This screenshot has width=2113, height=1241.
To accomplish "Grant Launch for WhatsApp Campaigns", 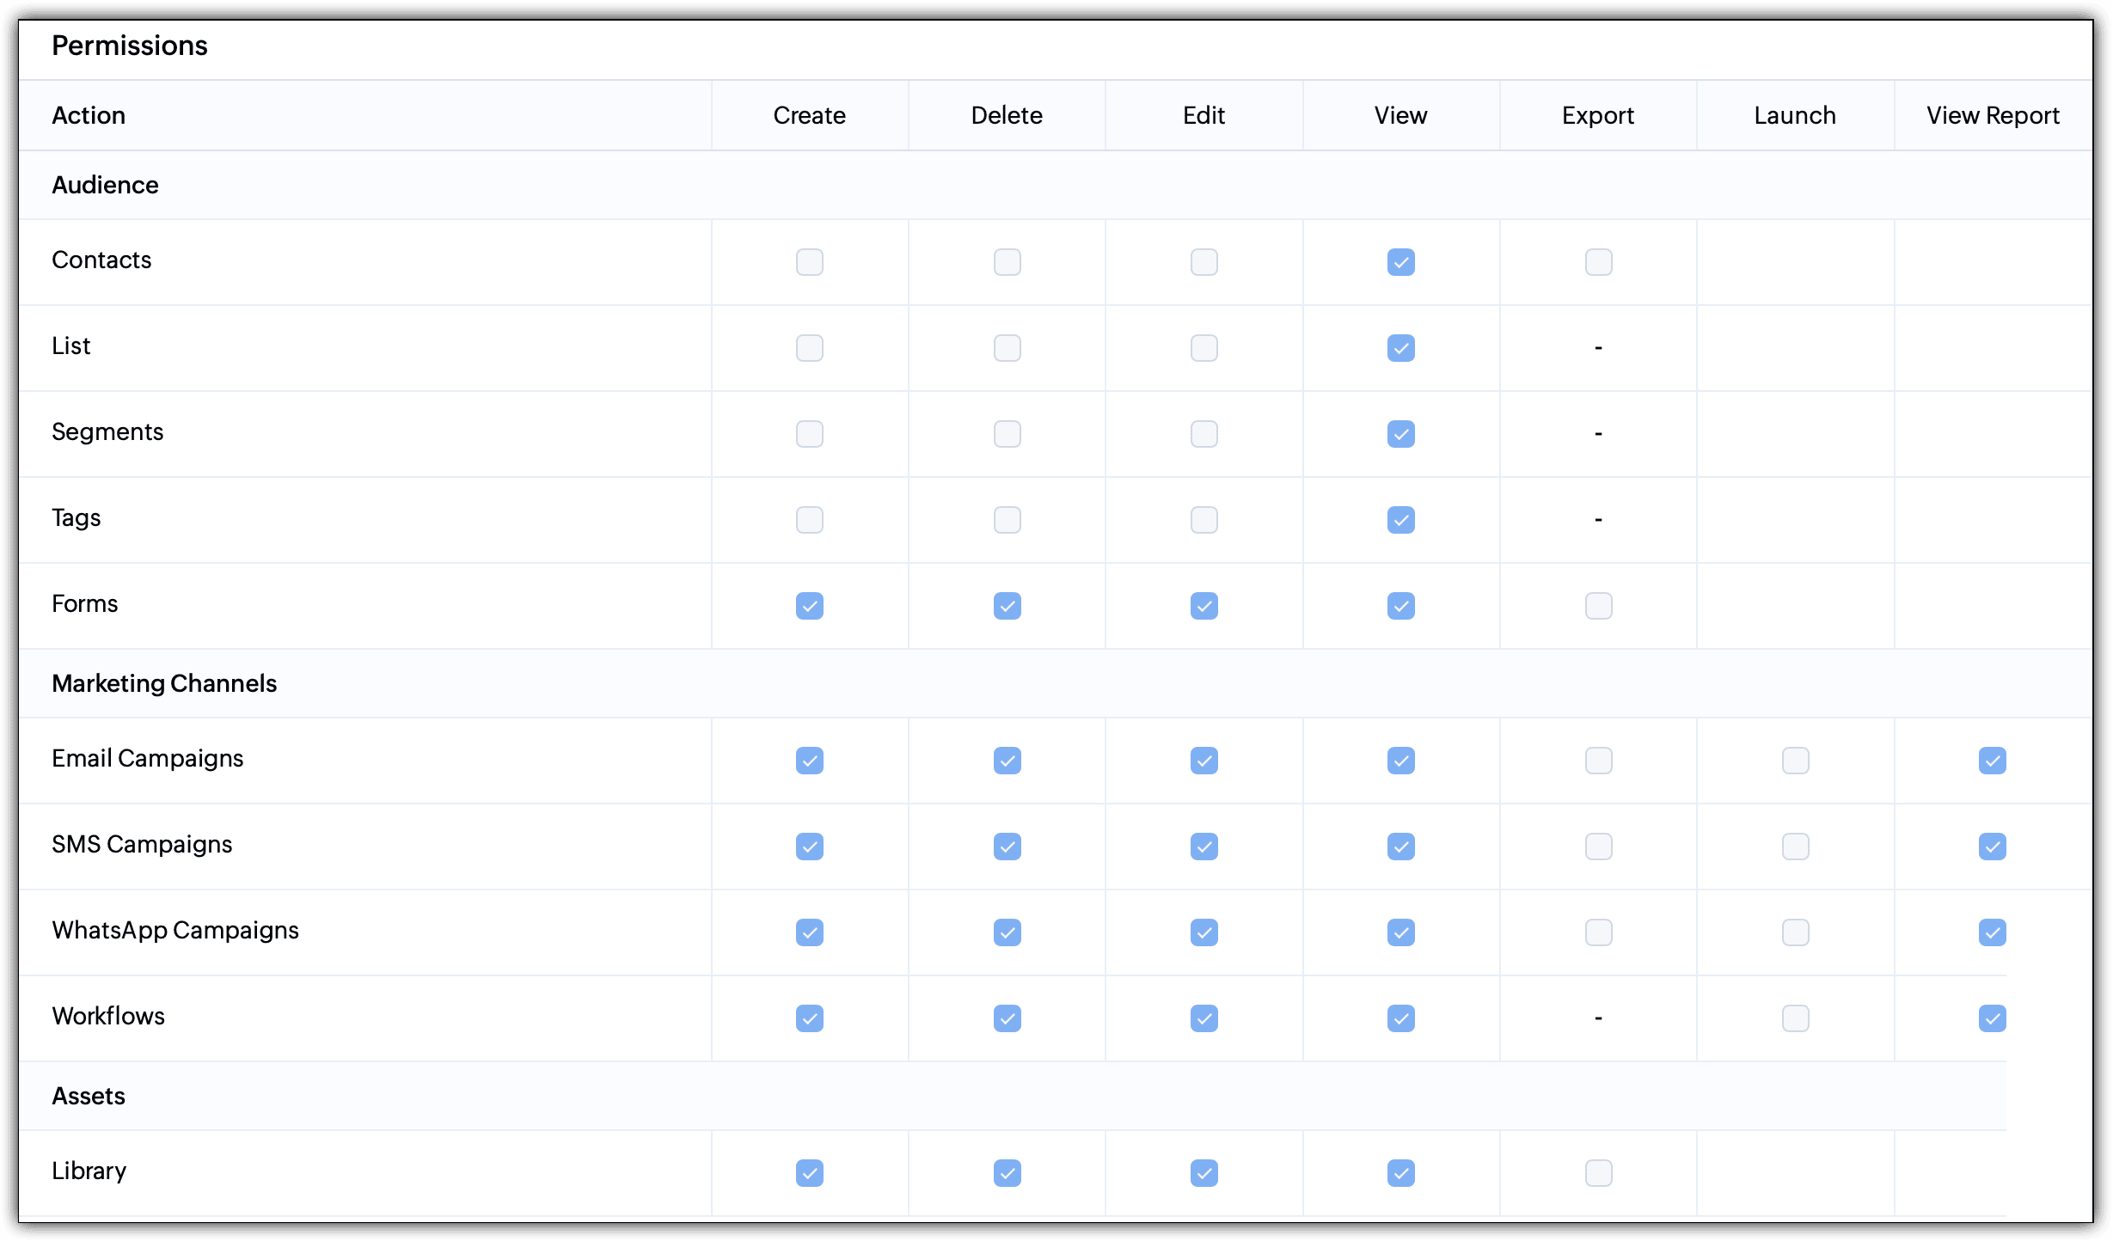I will pos(1795,932).
